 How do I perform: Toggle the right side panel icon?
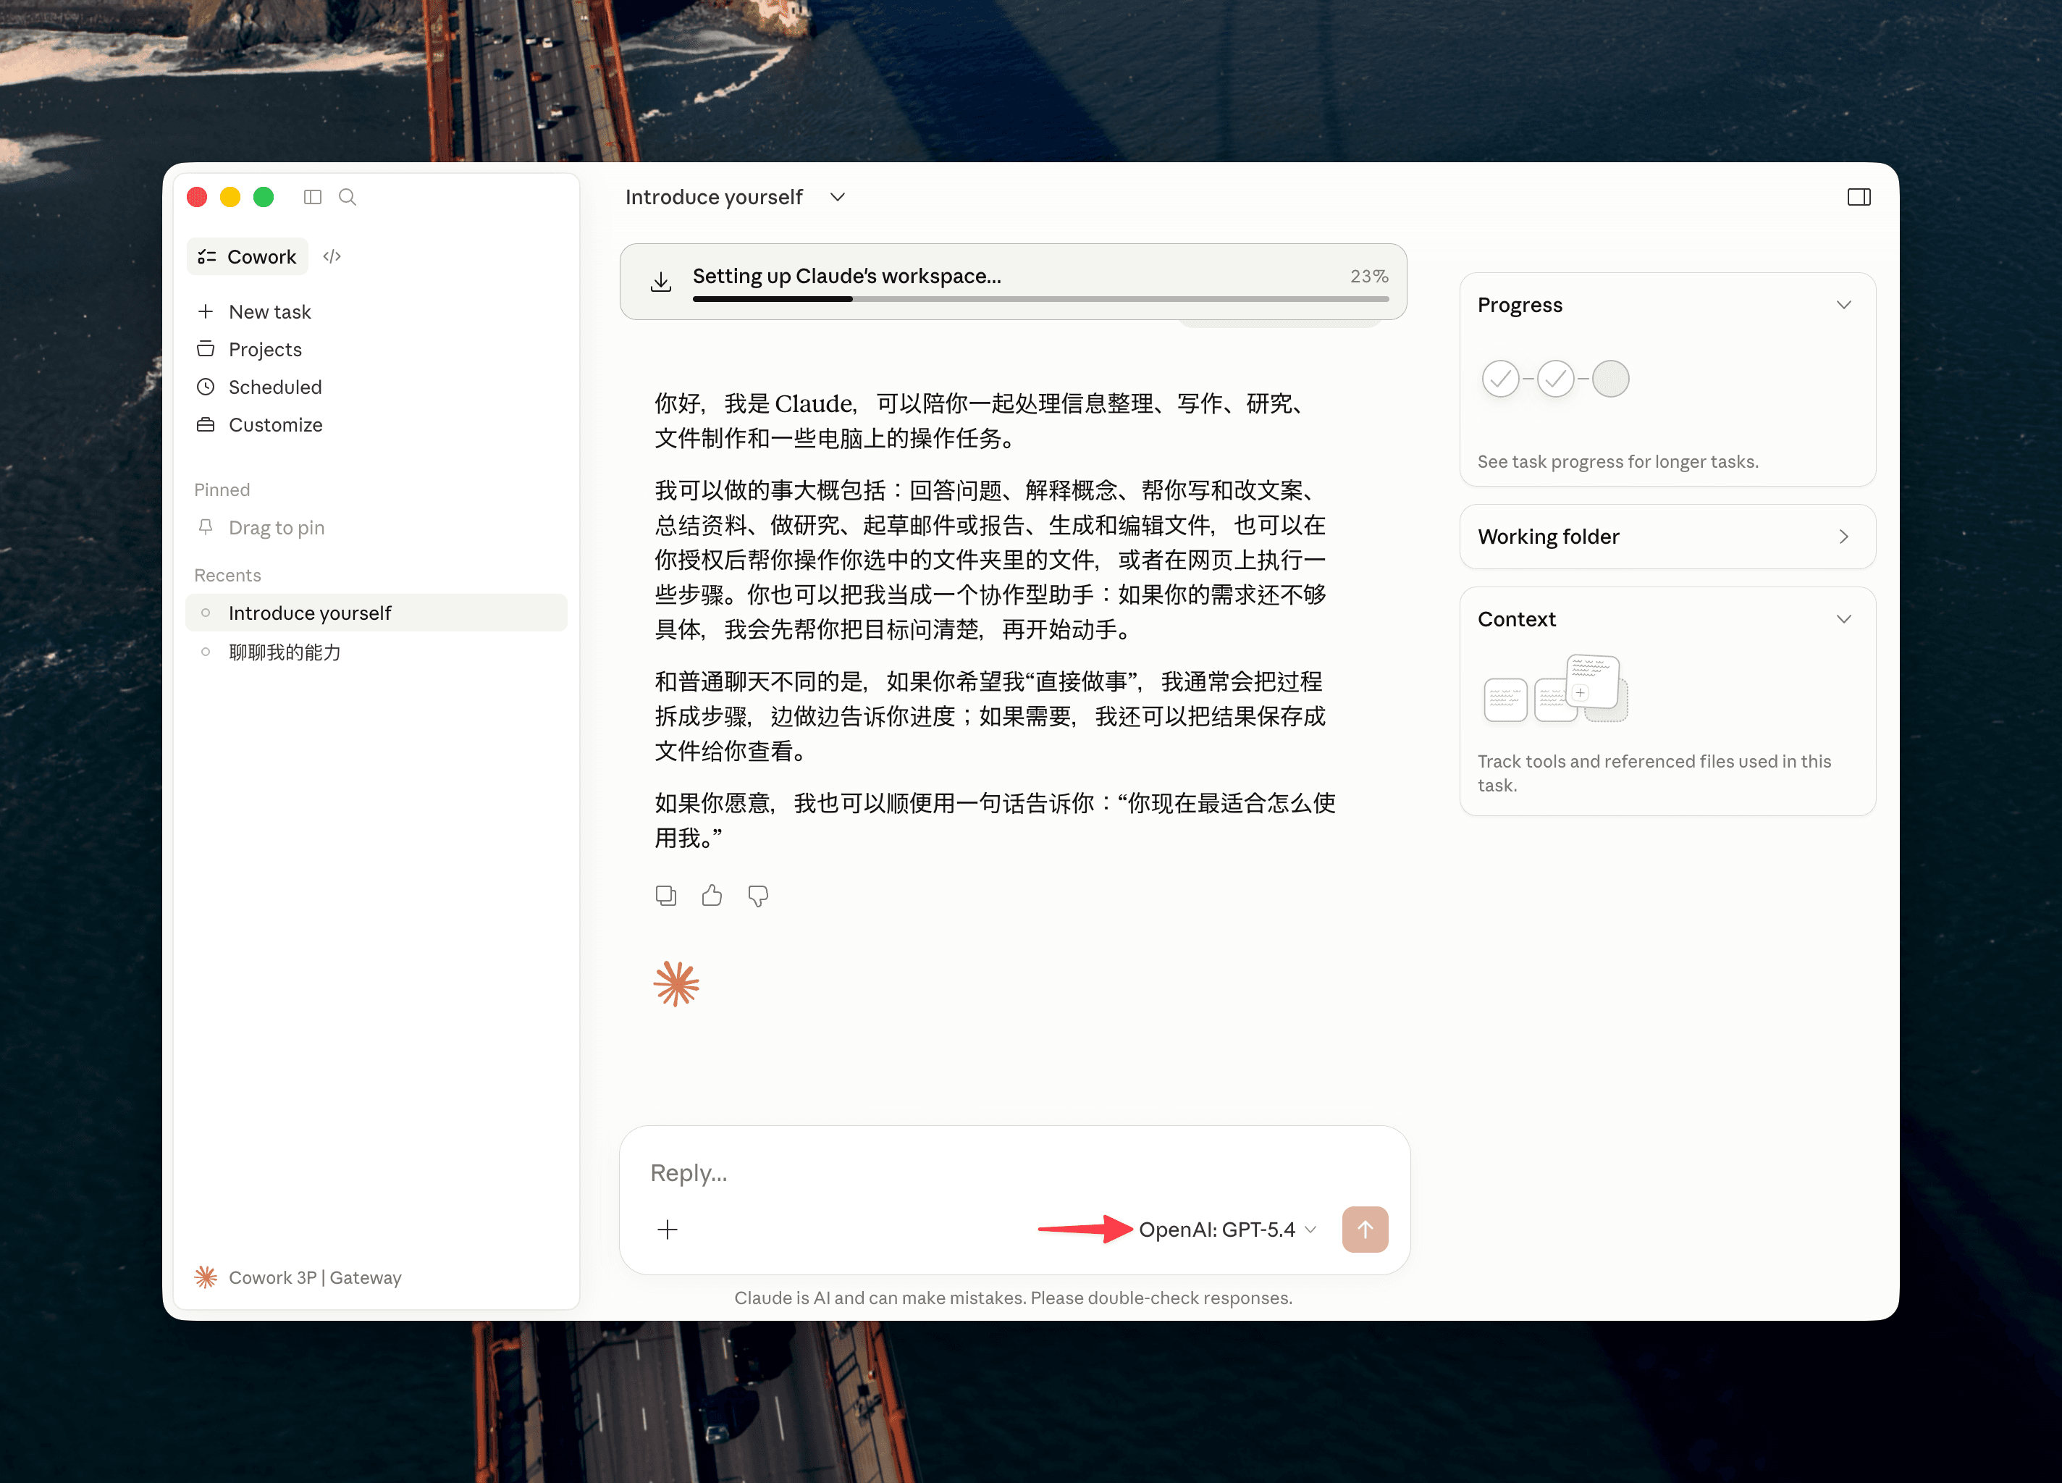click(x=1859, y=196)
